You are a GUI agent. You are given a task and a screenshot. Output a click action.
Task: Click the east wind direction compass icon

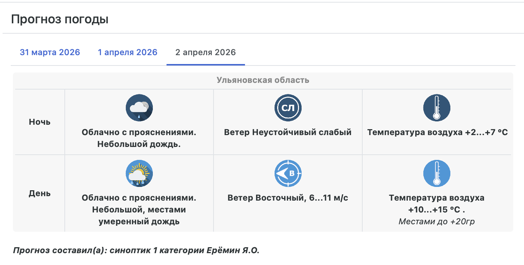[x=288, y=173]
